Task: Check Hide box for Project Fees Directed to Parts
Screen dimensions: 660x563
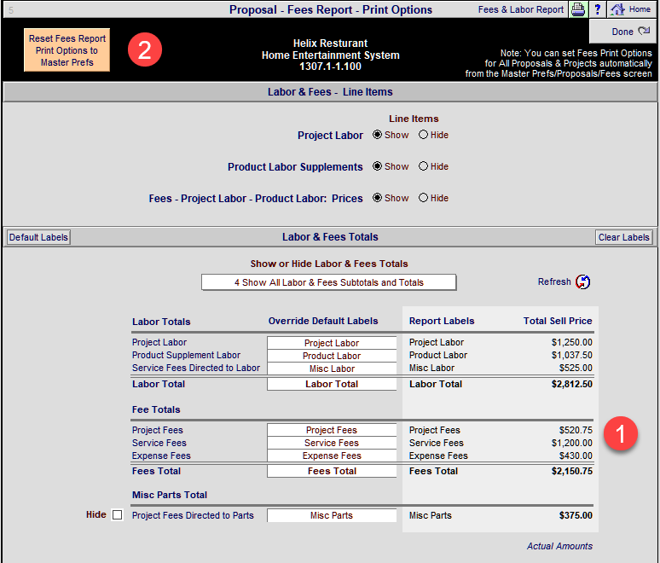Action: [118, 514]
